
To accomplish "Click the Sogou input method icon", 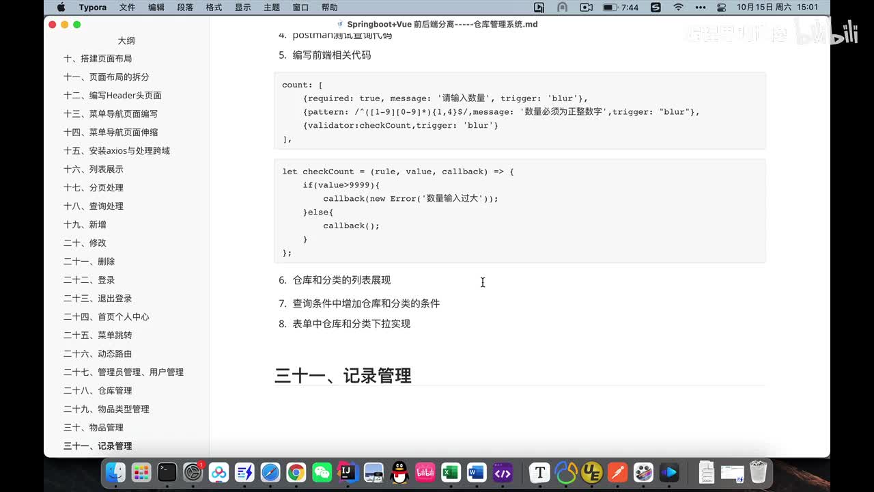I will (x=655, y=8).
